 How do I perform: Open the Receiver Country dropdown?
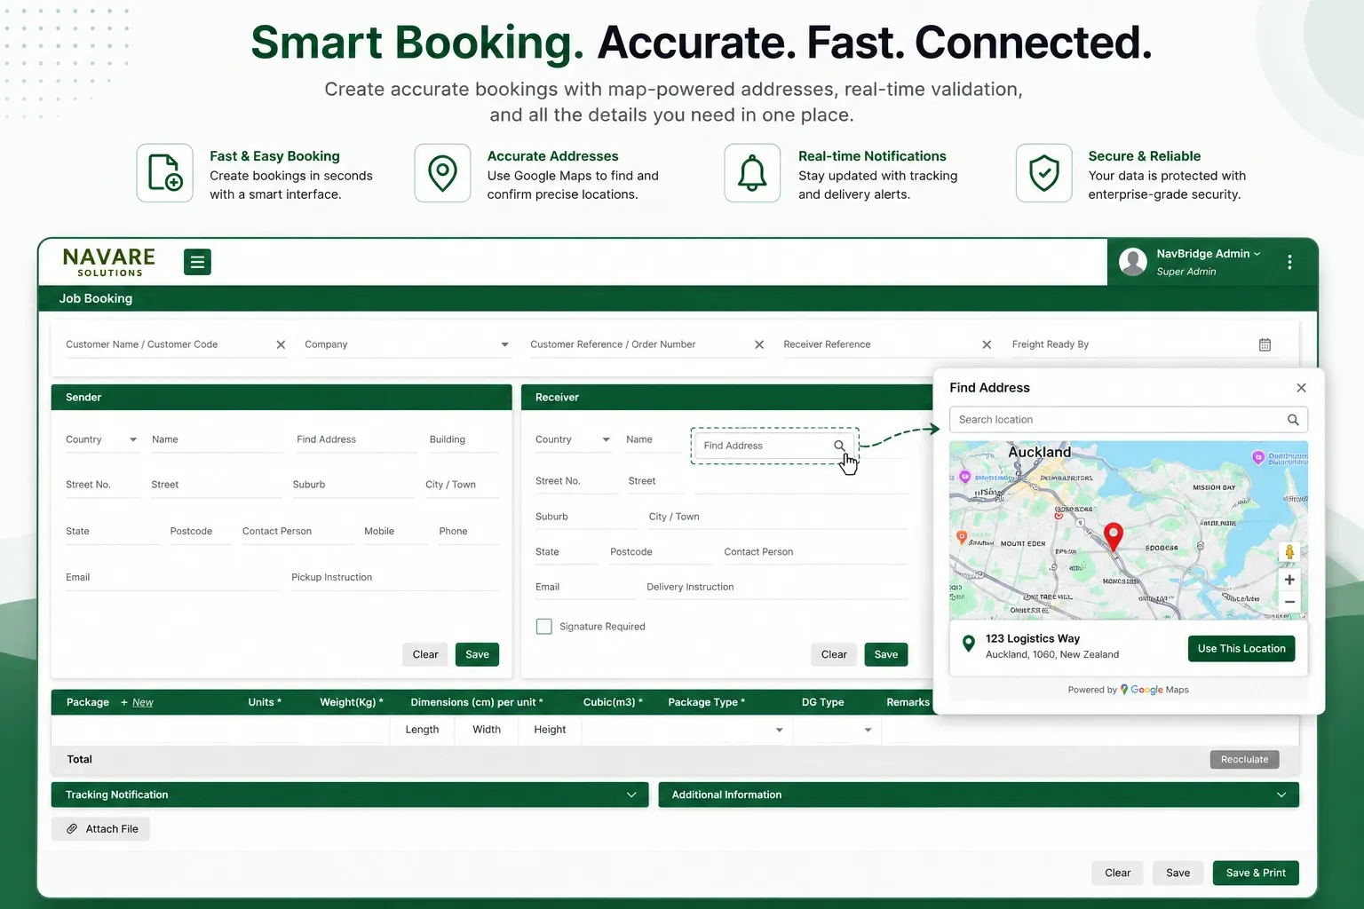coord(573,439)
